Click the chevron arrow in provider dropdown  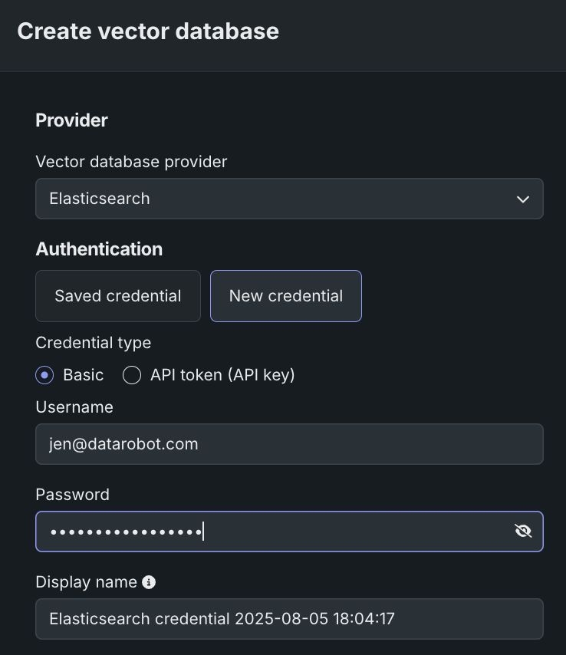pyautogui.click(x=523, y=199)
